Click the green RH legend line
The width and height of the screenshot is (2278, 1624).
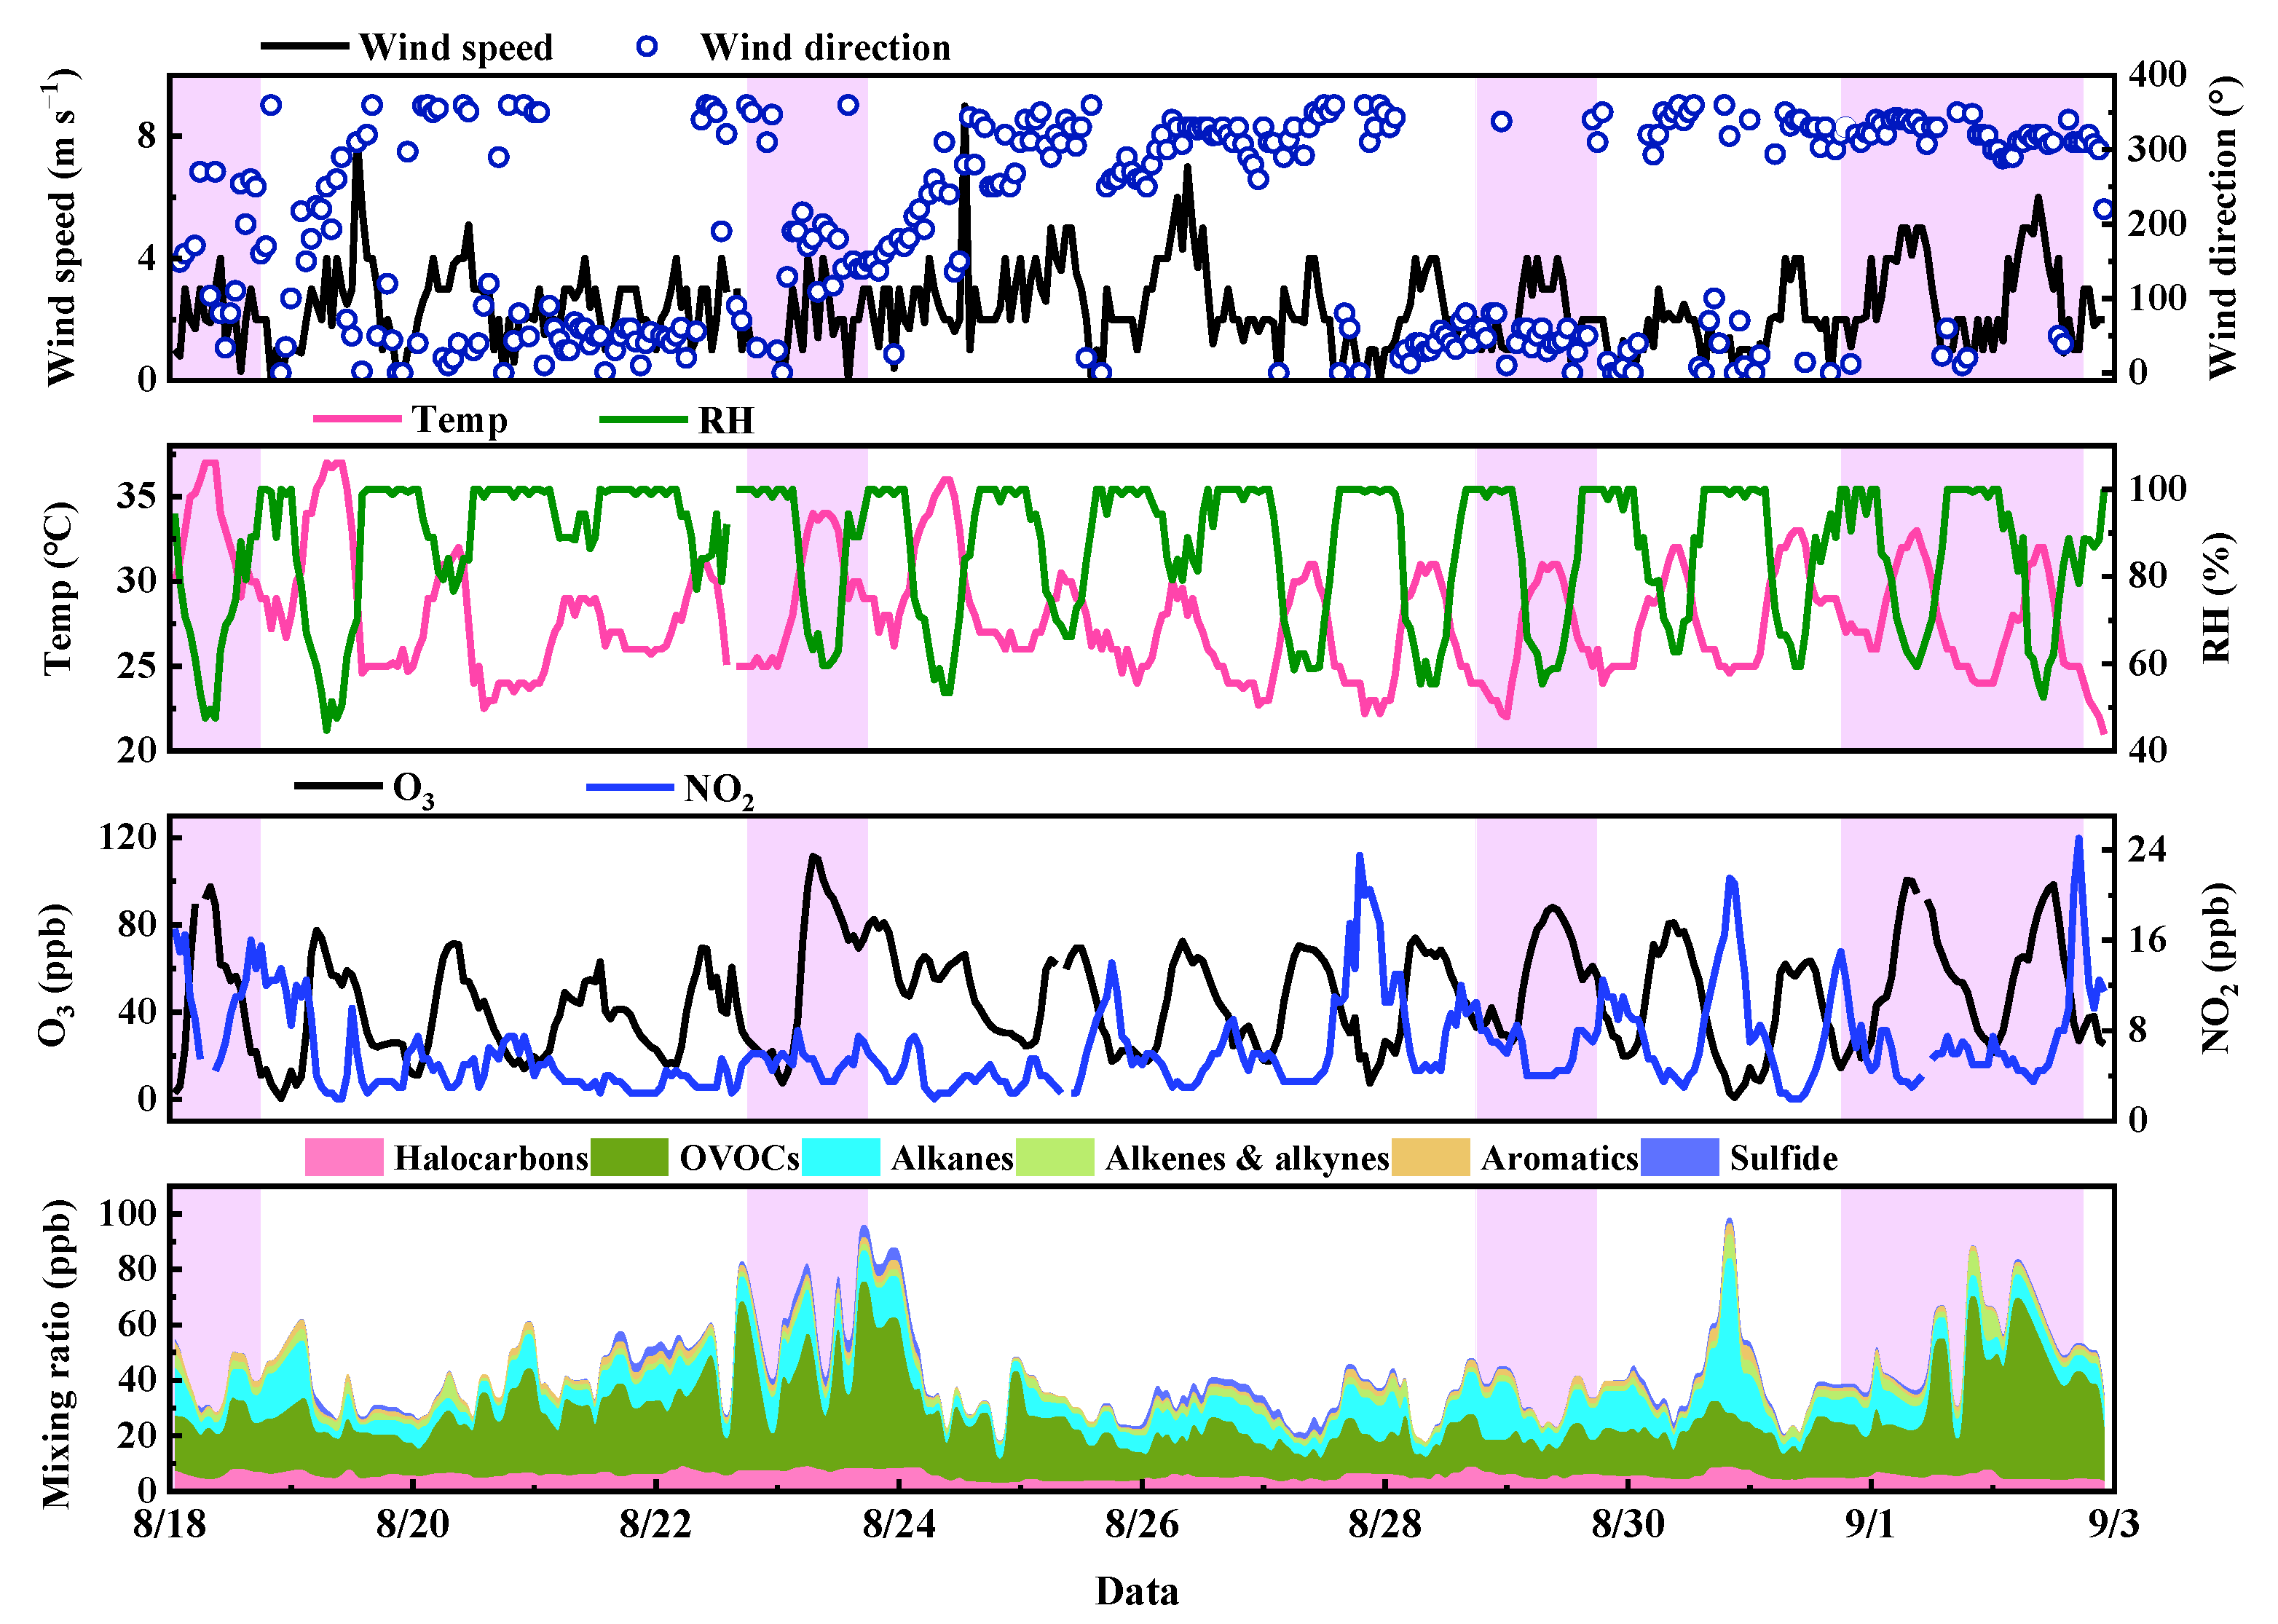tap(643, 419)
